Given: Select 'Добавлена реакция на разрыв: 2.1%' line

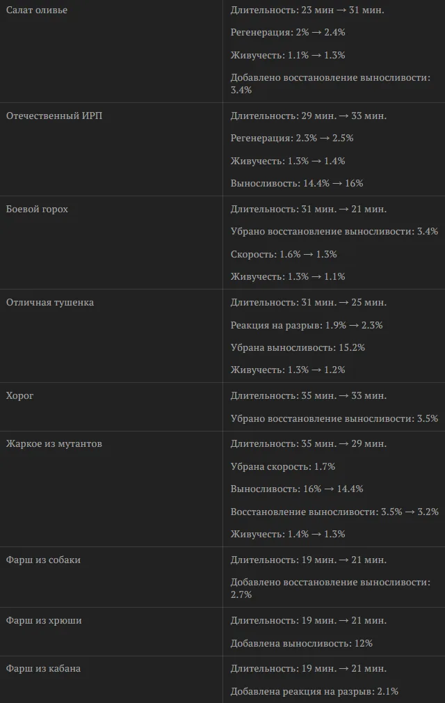Looking at the screenshot, I should pyautogui.click(x=314, y=691).
